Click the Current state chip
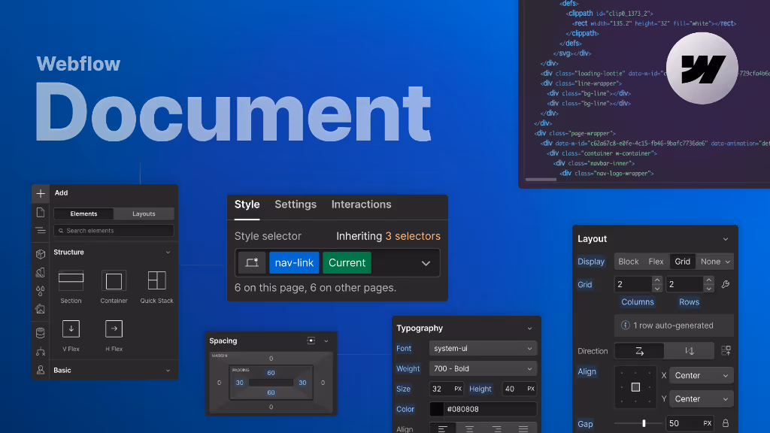Image resolution: width=770 pixels, height=433 pixels. click(347, 262)
